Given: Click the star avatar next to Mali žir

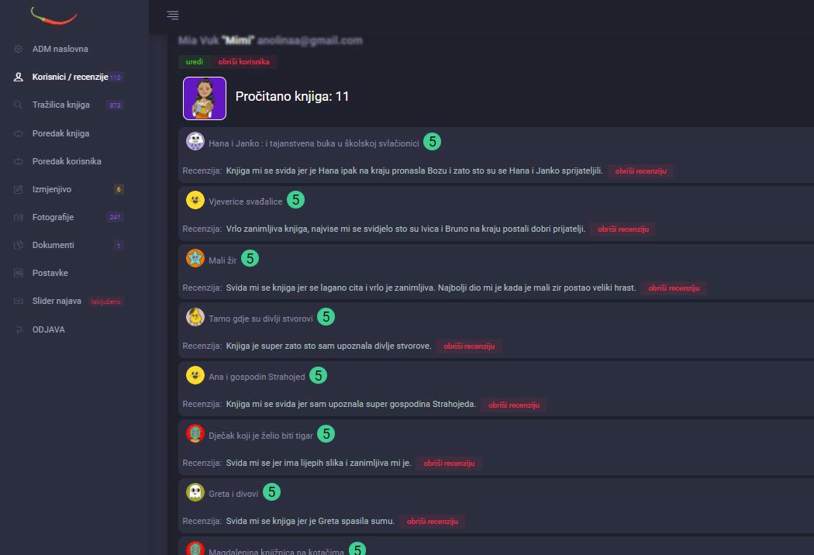Looking at the screenshot, I should (x=195, y=258).
